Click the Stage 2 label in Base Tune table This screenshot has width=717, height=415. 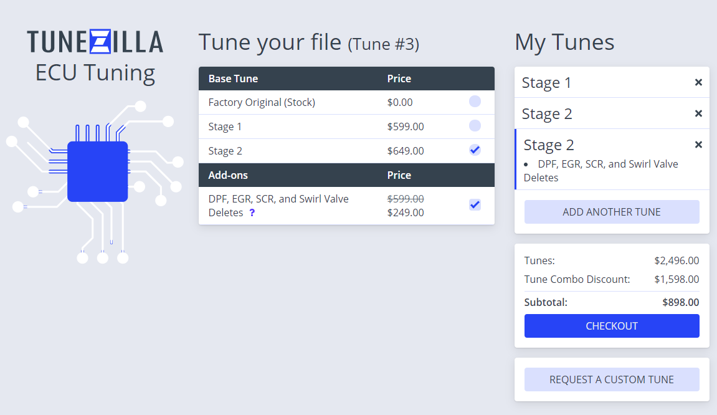coord(225,151)
